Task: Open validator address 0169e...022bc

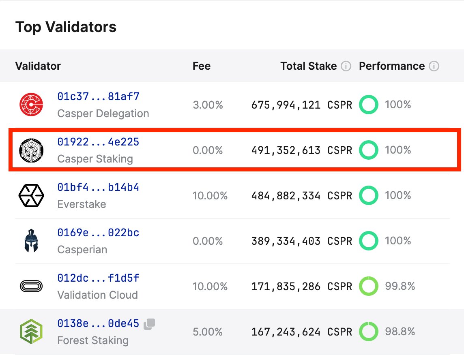Action: (98, 233)
